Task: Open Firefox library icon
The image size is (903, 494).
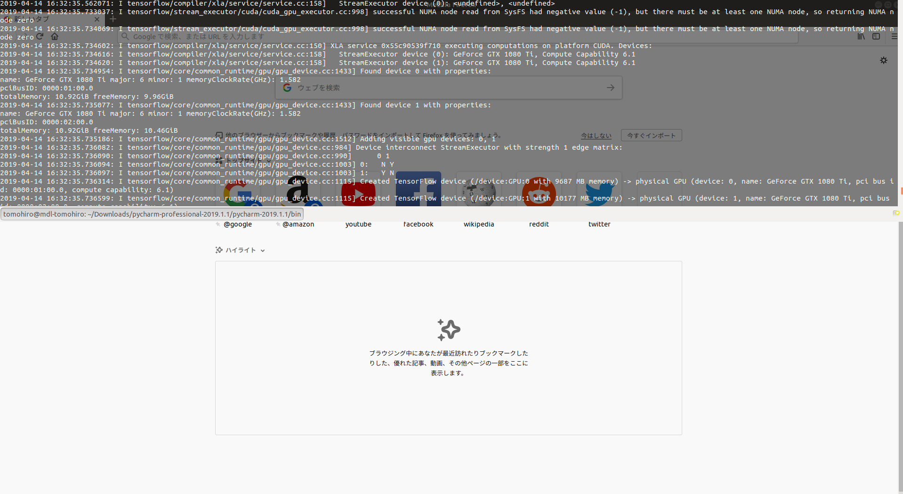Action: [x=861, y=36]
